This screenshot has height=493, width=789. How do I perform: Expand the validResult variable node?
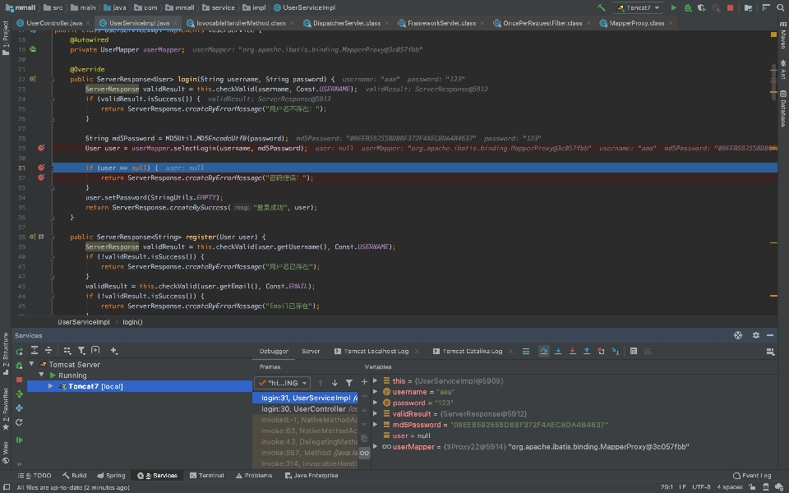click(376, 414)
